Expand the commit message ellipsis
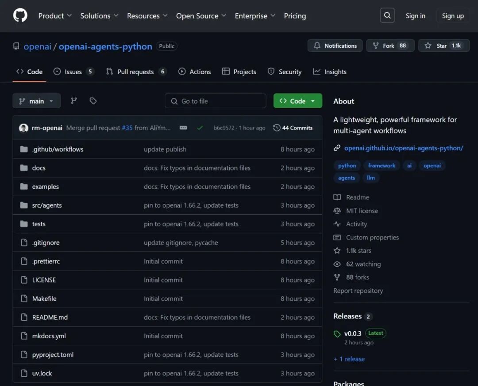This screenshot has height=386, width=478. (183, 128)
